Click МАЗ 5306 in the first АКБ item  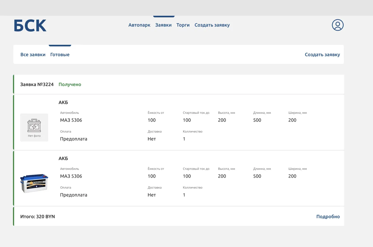click(x=71, y=120)
